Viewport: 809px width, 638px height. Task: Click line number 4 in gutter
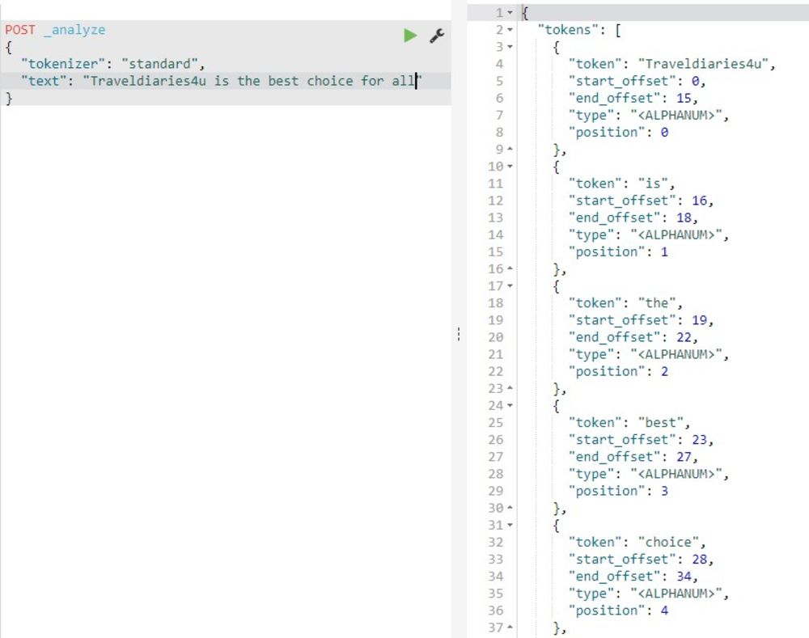(x=499, y=64)
